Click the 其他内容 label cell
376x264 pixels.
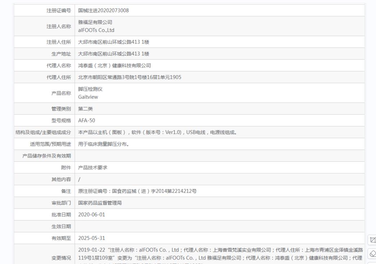44,179
